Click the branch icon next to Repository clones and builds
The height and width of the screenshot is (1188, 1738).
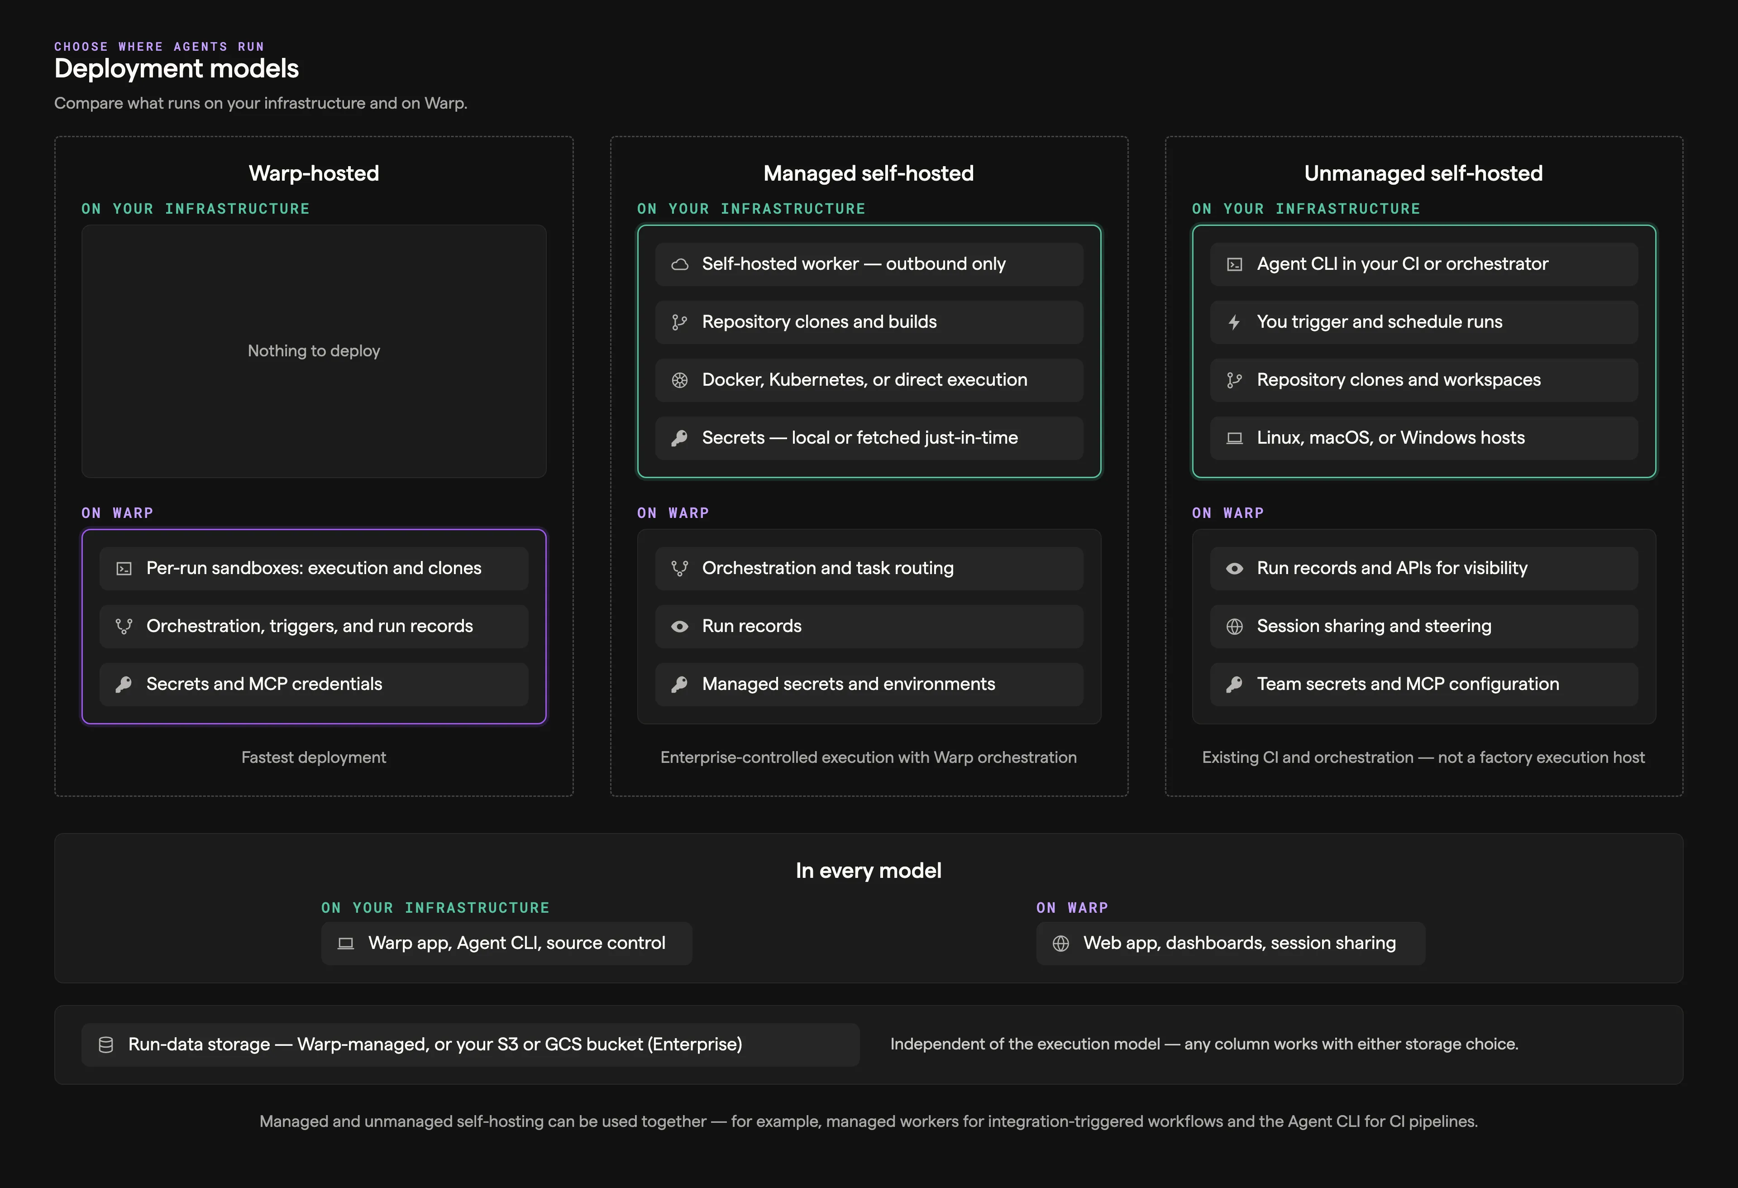679,322
